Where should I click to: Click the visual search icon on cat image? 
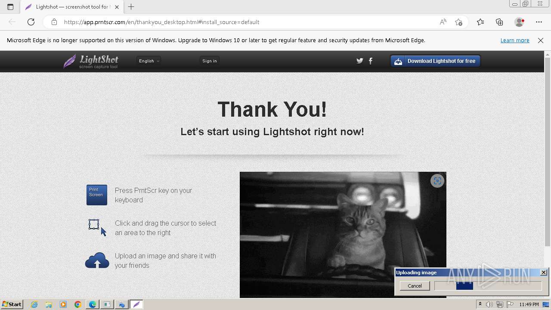click(x=437, y=181)
